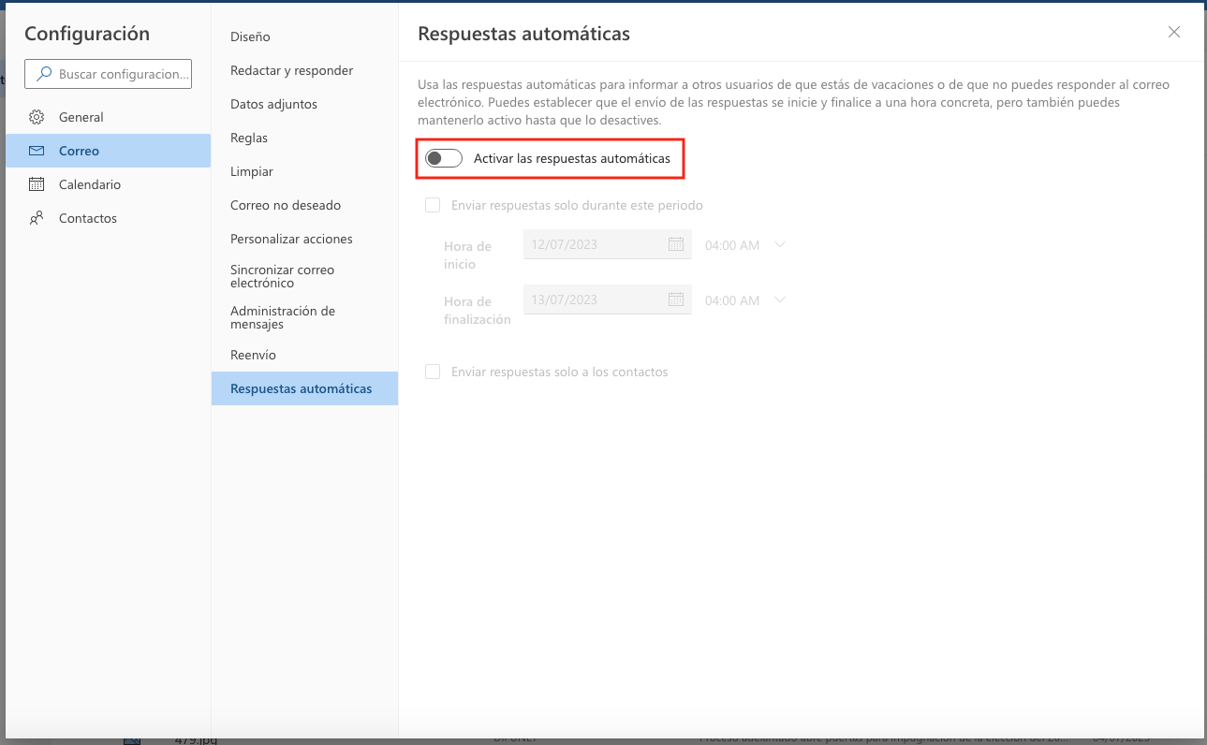Screen dimensions: 1207x745
Task: Close the Configuración panel with the X
Action: (x=1173, y=31)
